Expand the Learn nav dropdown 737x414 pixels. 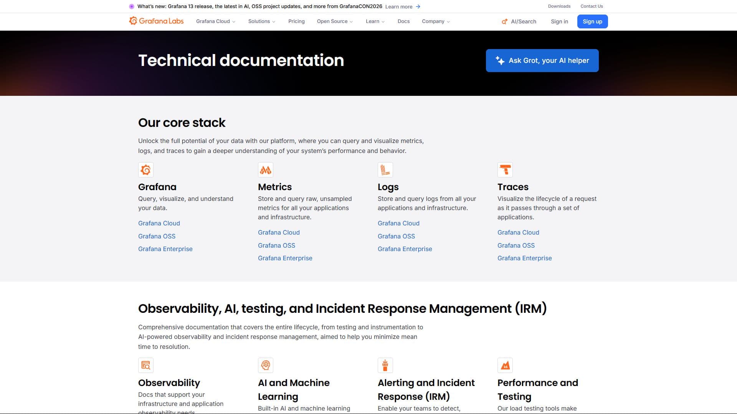(x=375, y=21)
